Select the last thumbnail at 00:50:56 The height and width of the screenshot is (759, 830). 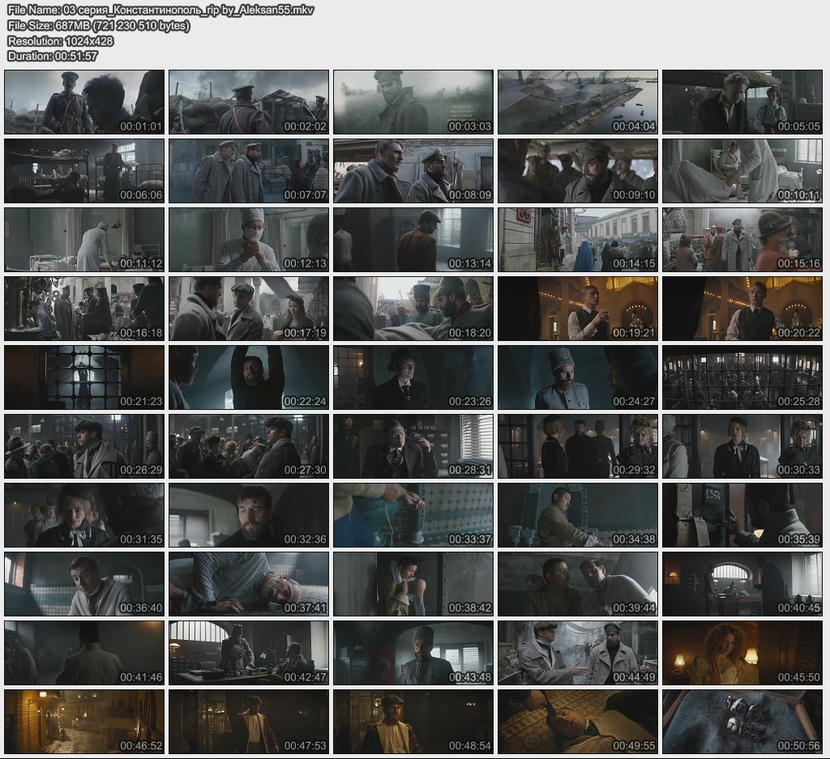pyautogui.click(x=742, y=722)
